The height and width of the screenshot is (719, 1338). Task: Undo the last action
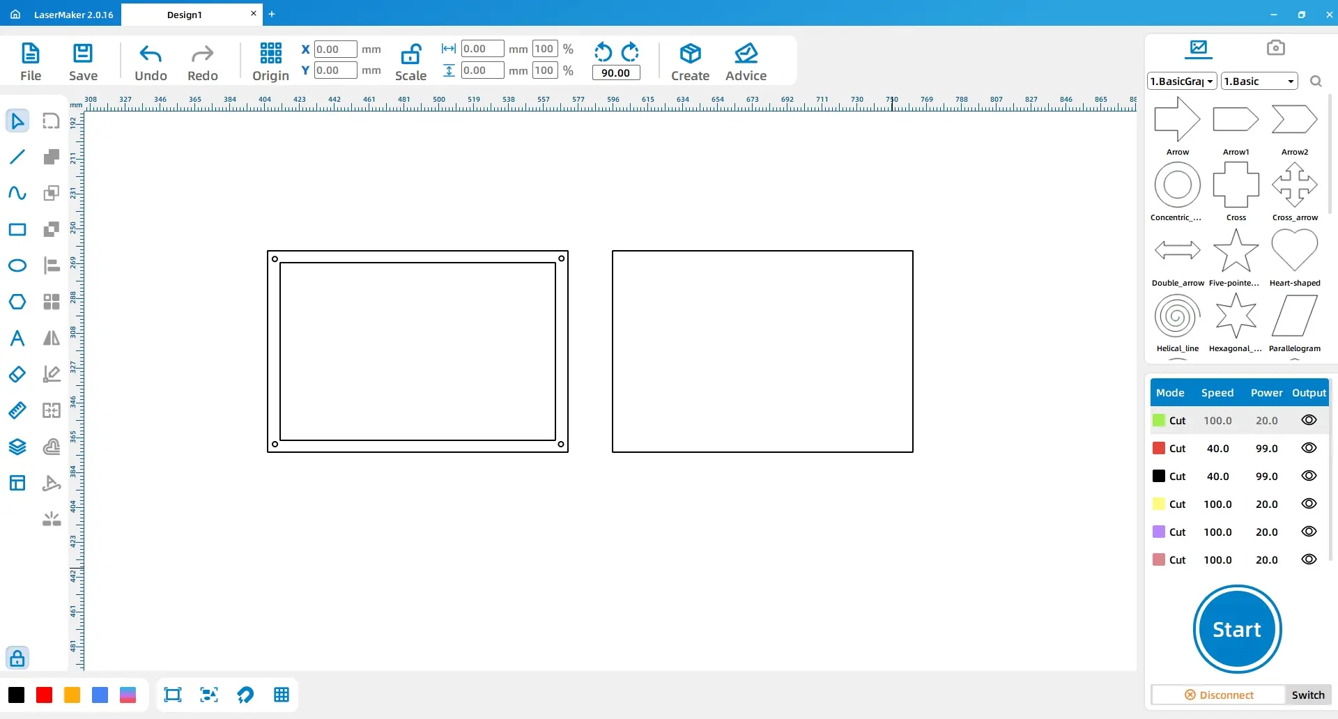151,62
